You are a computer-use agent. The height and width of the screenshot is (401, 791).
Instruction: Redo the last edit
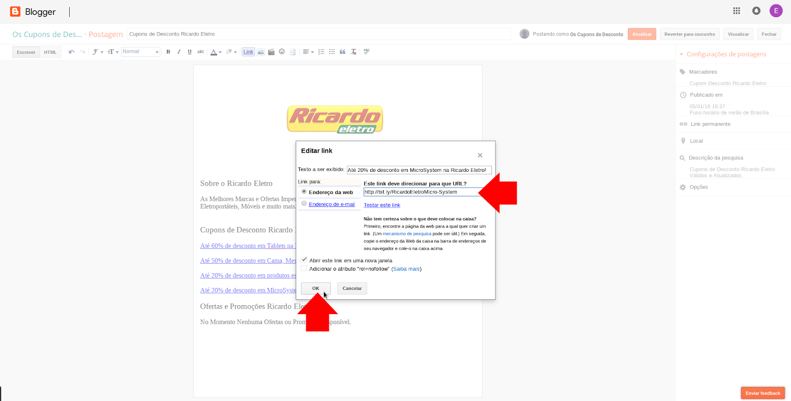(x=83, y=52)
